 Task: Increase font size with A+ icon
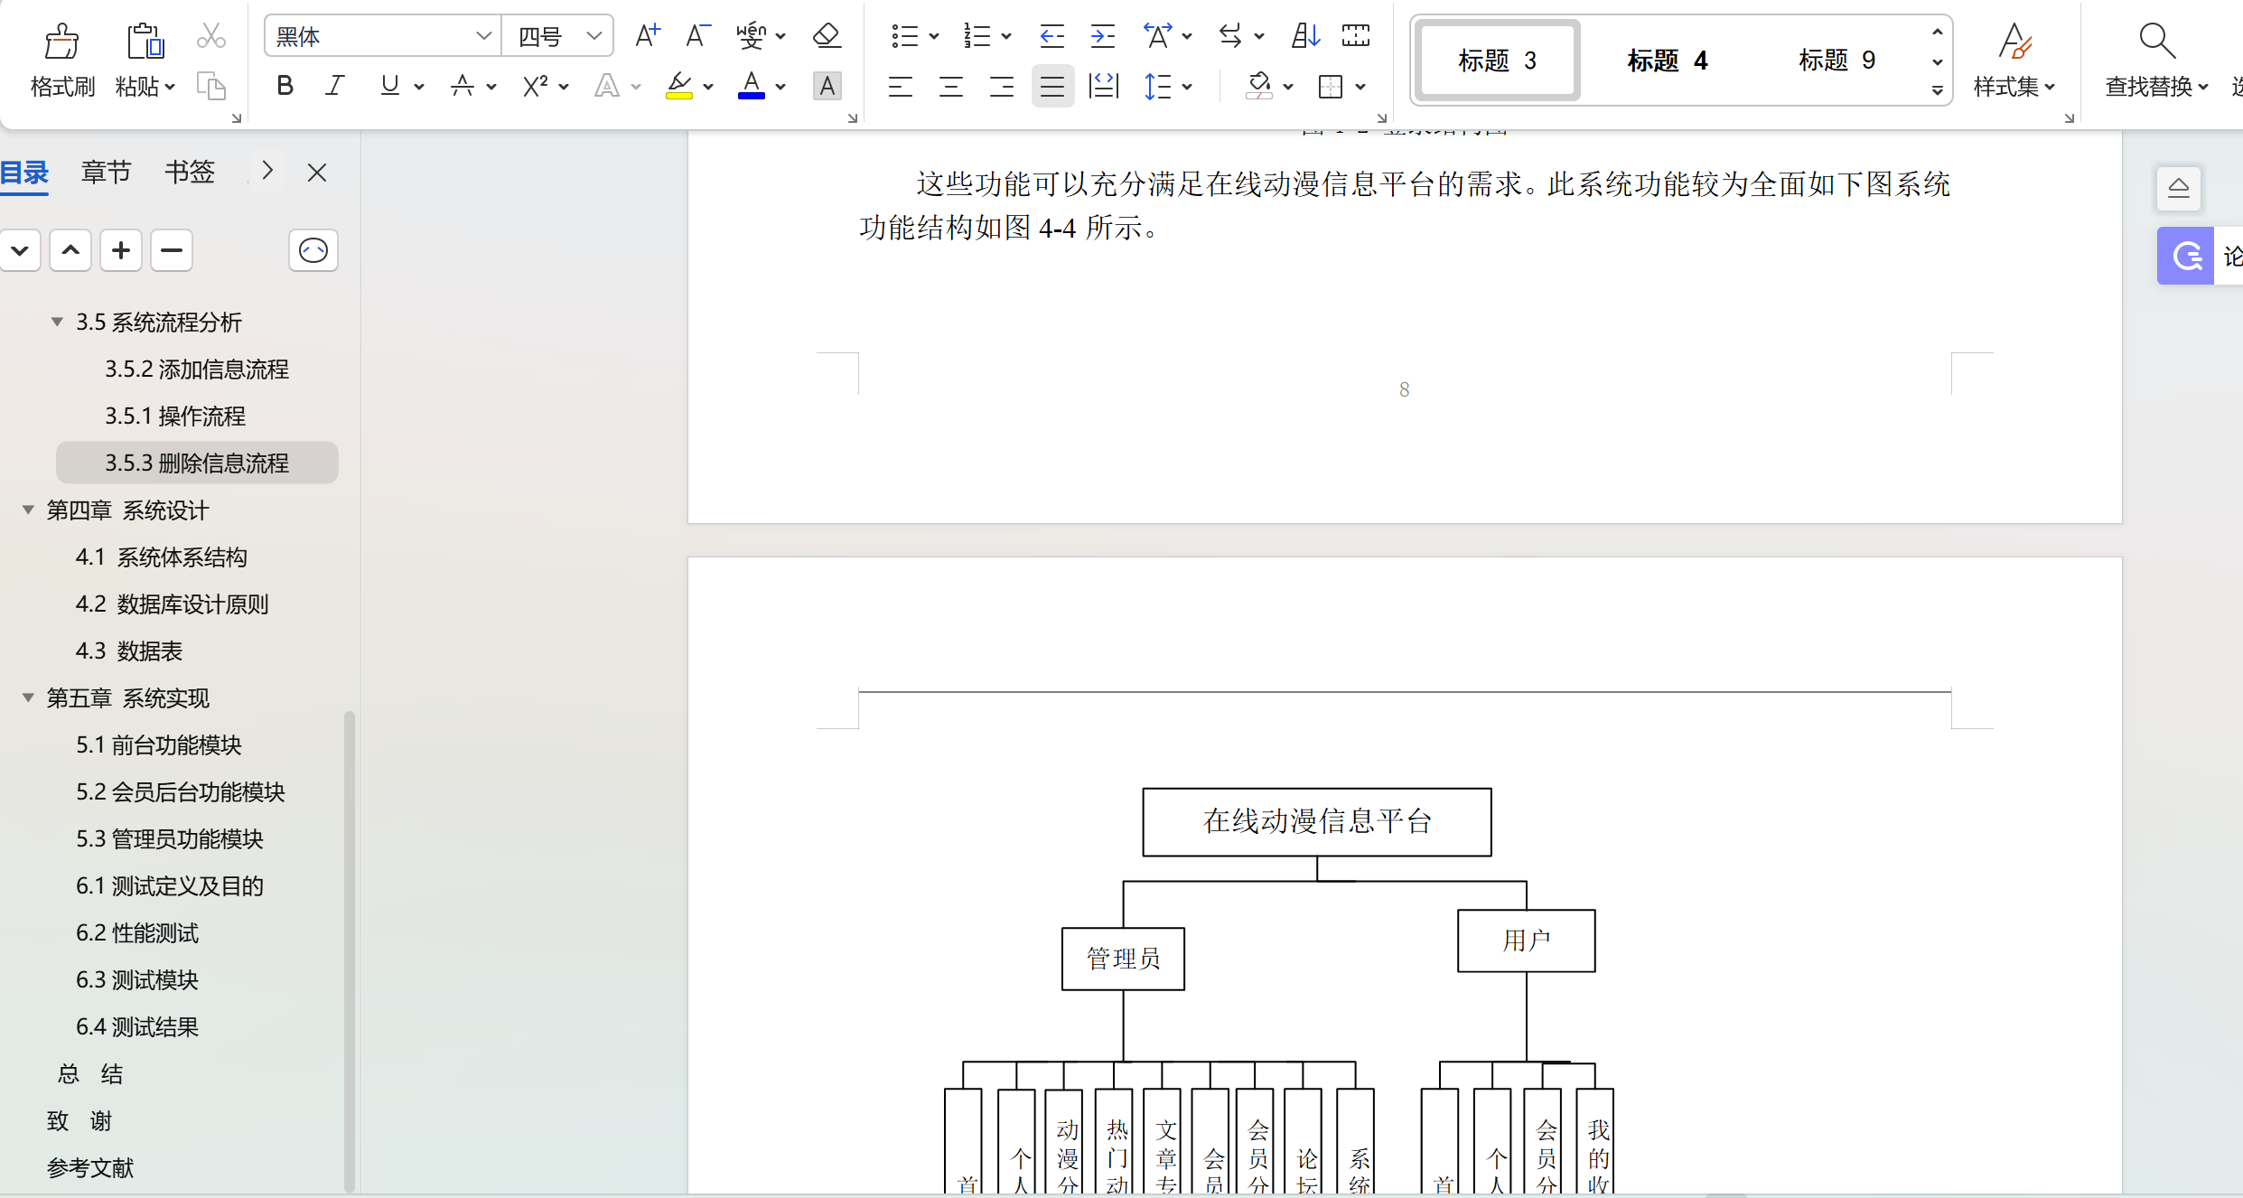tap(648, 36)
